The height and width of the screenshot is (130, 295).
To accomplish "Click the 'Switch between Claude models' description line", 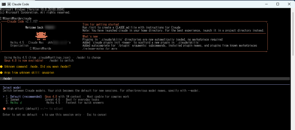I will click(101, 91).
